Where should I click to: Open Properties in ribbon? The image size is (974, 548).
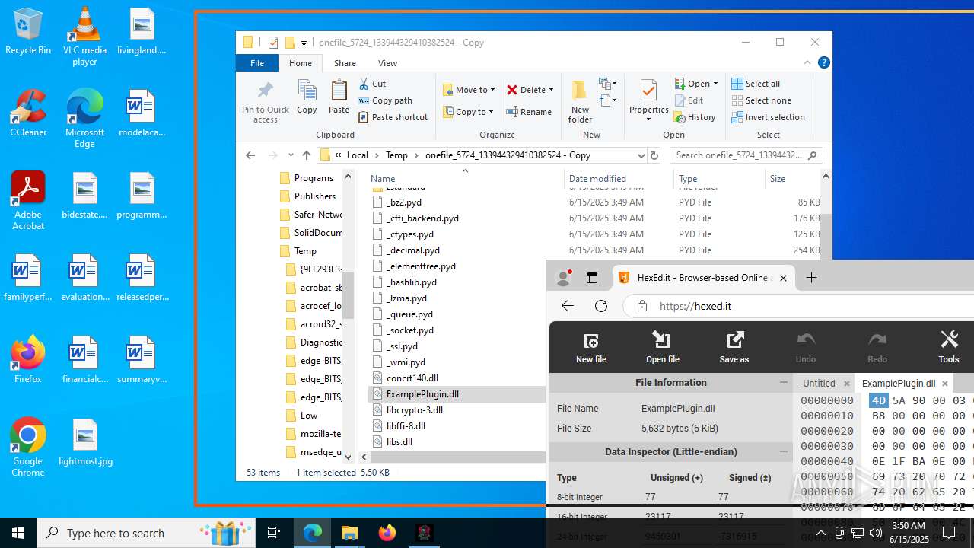click(x=649, y=101)
